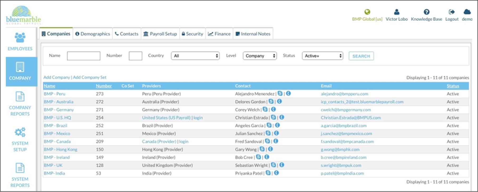Switch to the Contacts tab
Screen dimensions: 478x192
point(126,34)
